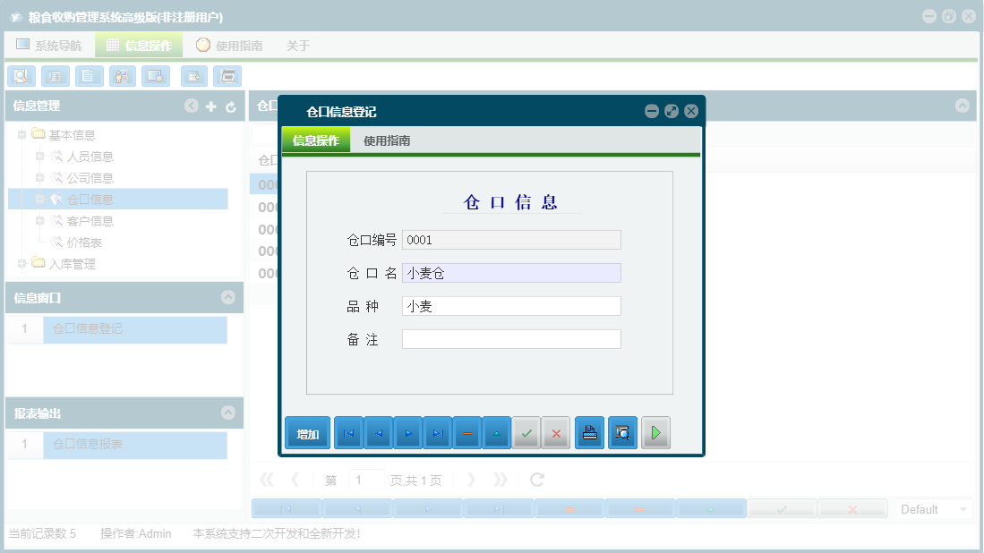The height and width of the screenshot is (553, 984).
Task: Collapse the 基本信息 tree node
Action: point(21,134)
